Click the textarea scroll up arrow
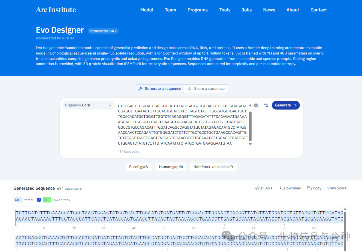Screen dimensions: 362x251 point(250,105)
